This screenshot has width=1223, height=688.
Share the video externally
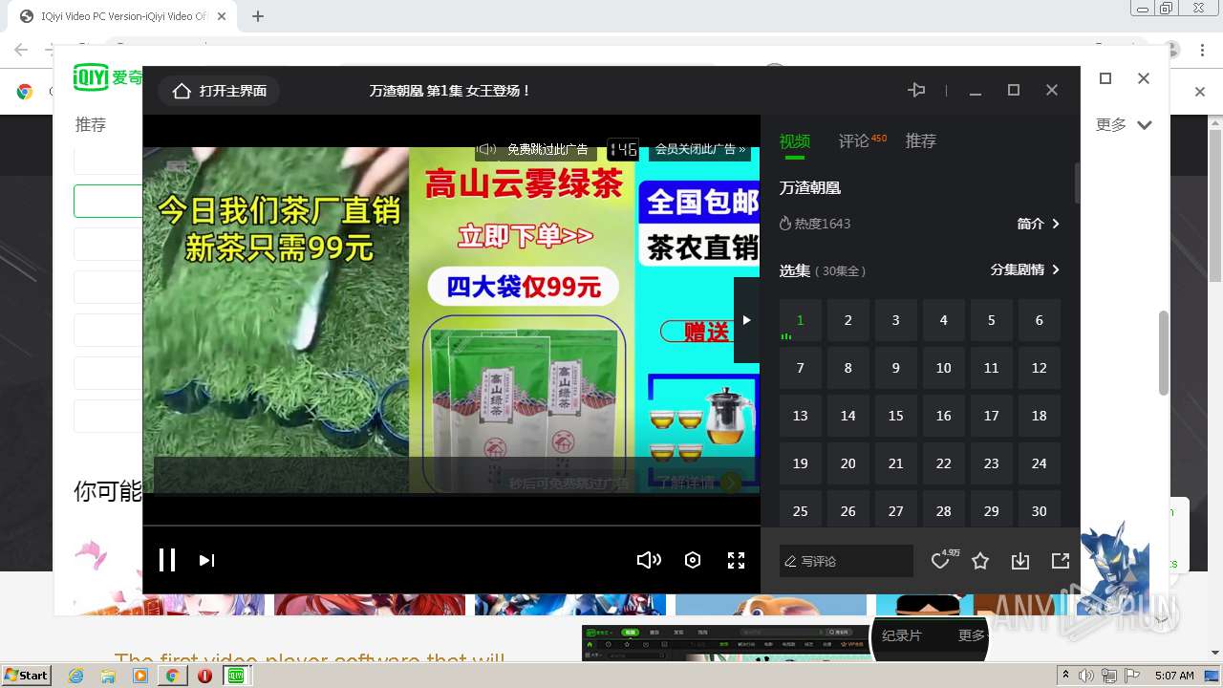(1061, 561)
